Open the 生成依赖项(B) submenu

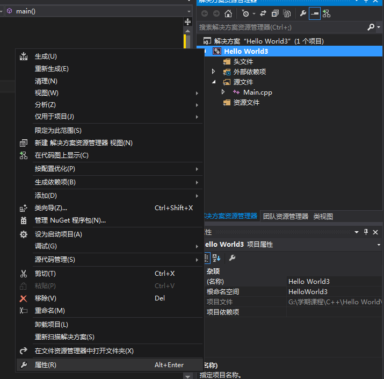point(109,182)
